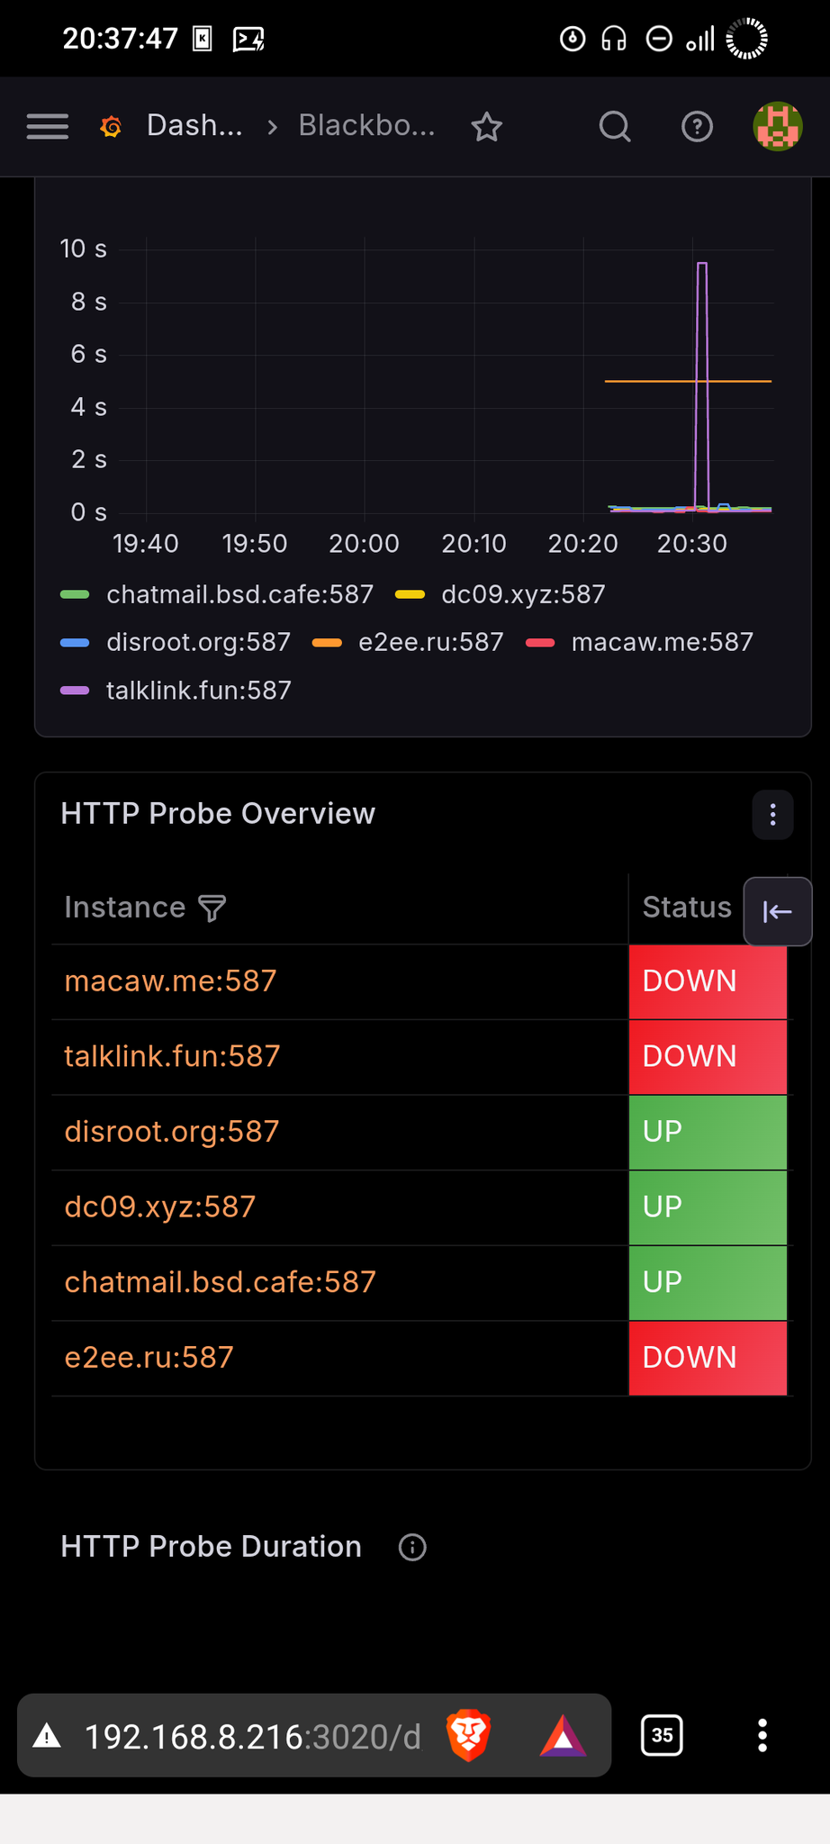Open e2ee.ru:587 table instance link
This screenshot has width=830, height=1844.
point(149,1358)
